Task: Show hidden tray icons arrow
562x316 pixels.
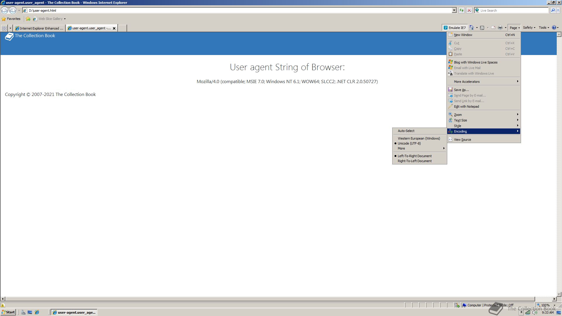Action: pyautogui.click(x=521, y=312)
